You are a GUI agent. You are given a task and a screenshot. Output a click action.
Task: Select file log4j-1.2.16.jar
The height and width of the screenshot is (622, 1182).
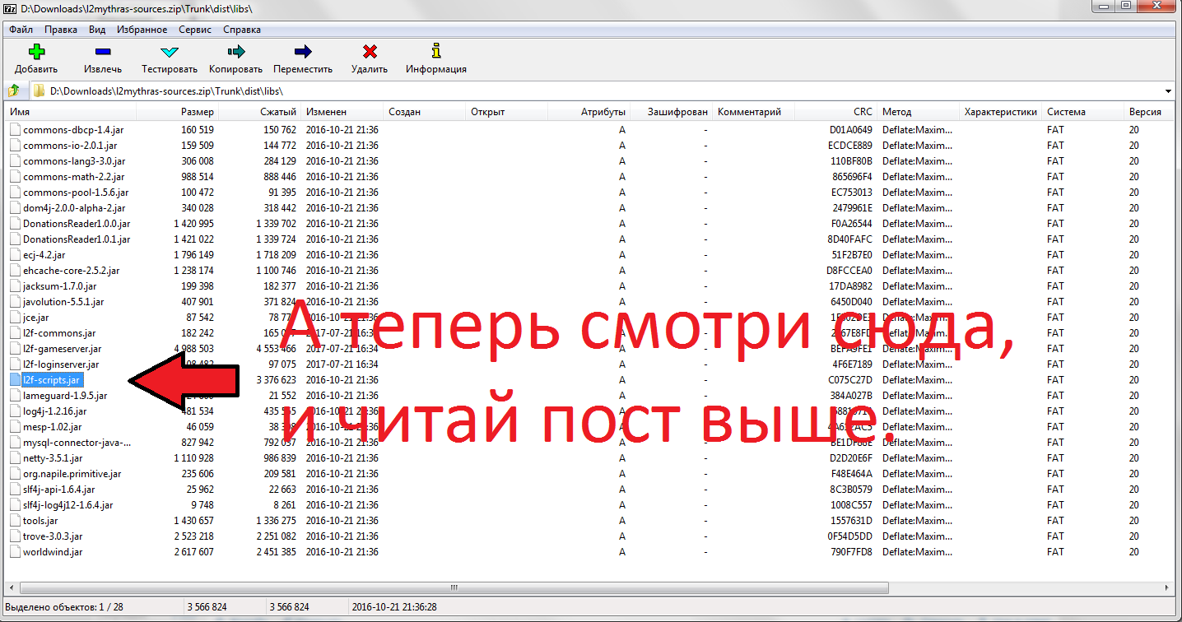(x=55, y=411)
